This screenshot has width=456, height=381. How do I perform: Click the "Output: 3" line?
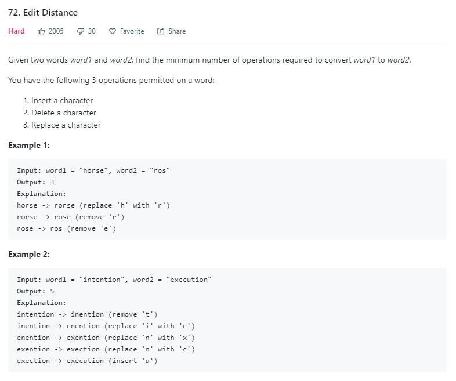[35, 182]
